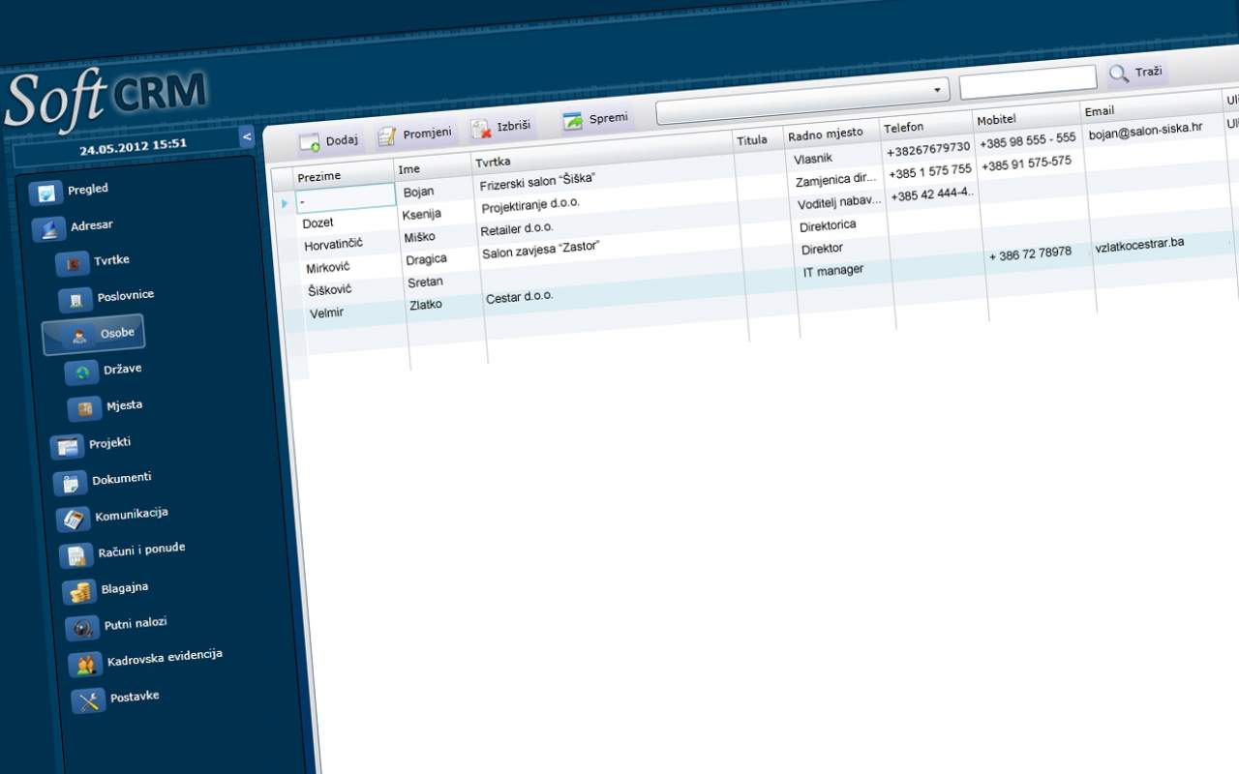
Task: Click the Promjeni button label
Action: pos(427,134)
